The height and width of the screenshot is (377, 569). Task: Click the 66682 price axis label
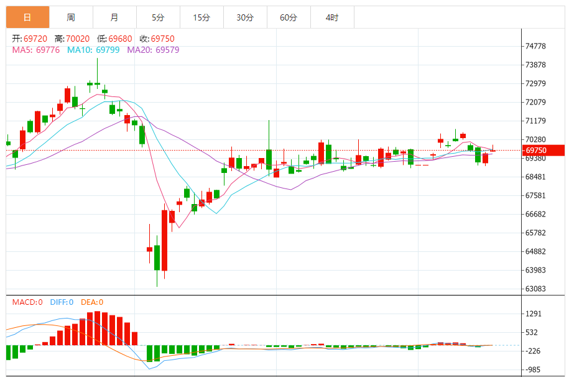(535, 214)
